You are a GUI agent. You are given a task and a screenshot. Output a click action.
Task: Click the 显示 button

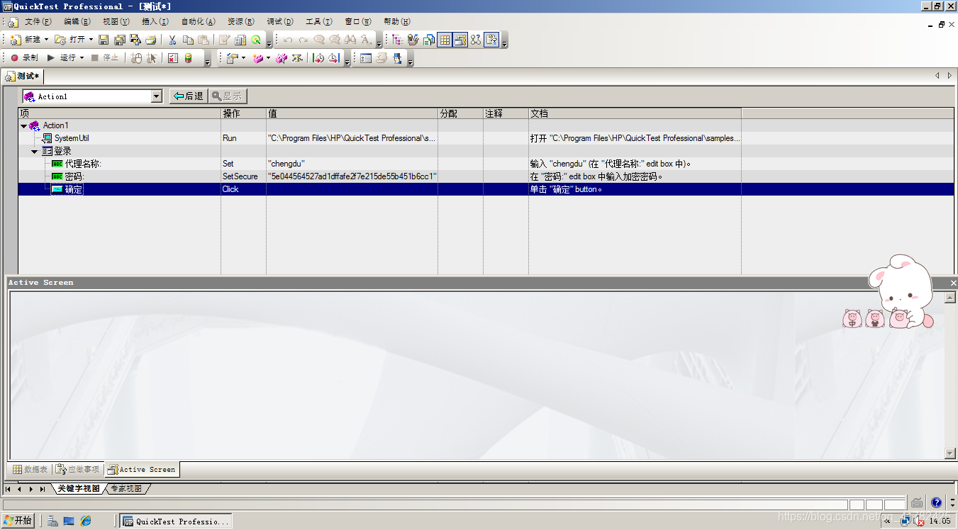228,96
